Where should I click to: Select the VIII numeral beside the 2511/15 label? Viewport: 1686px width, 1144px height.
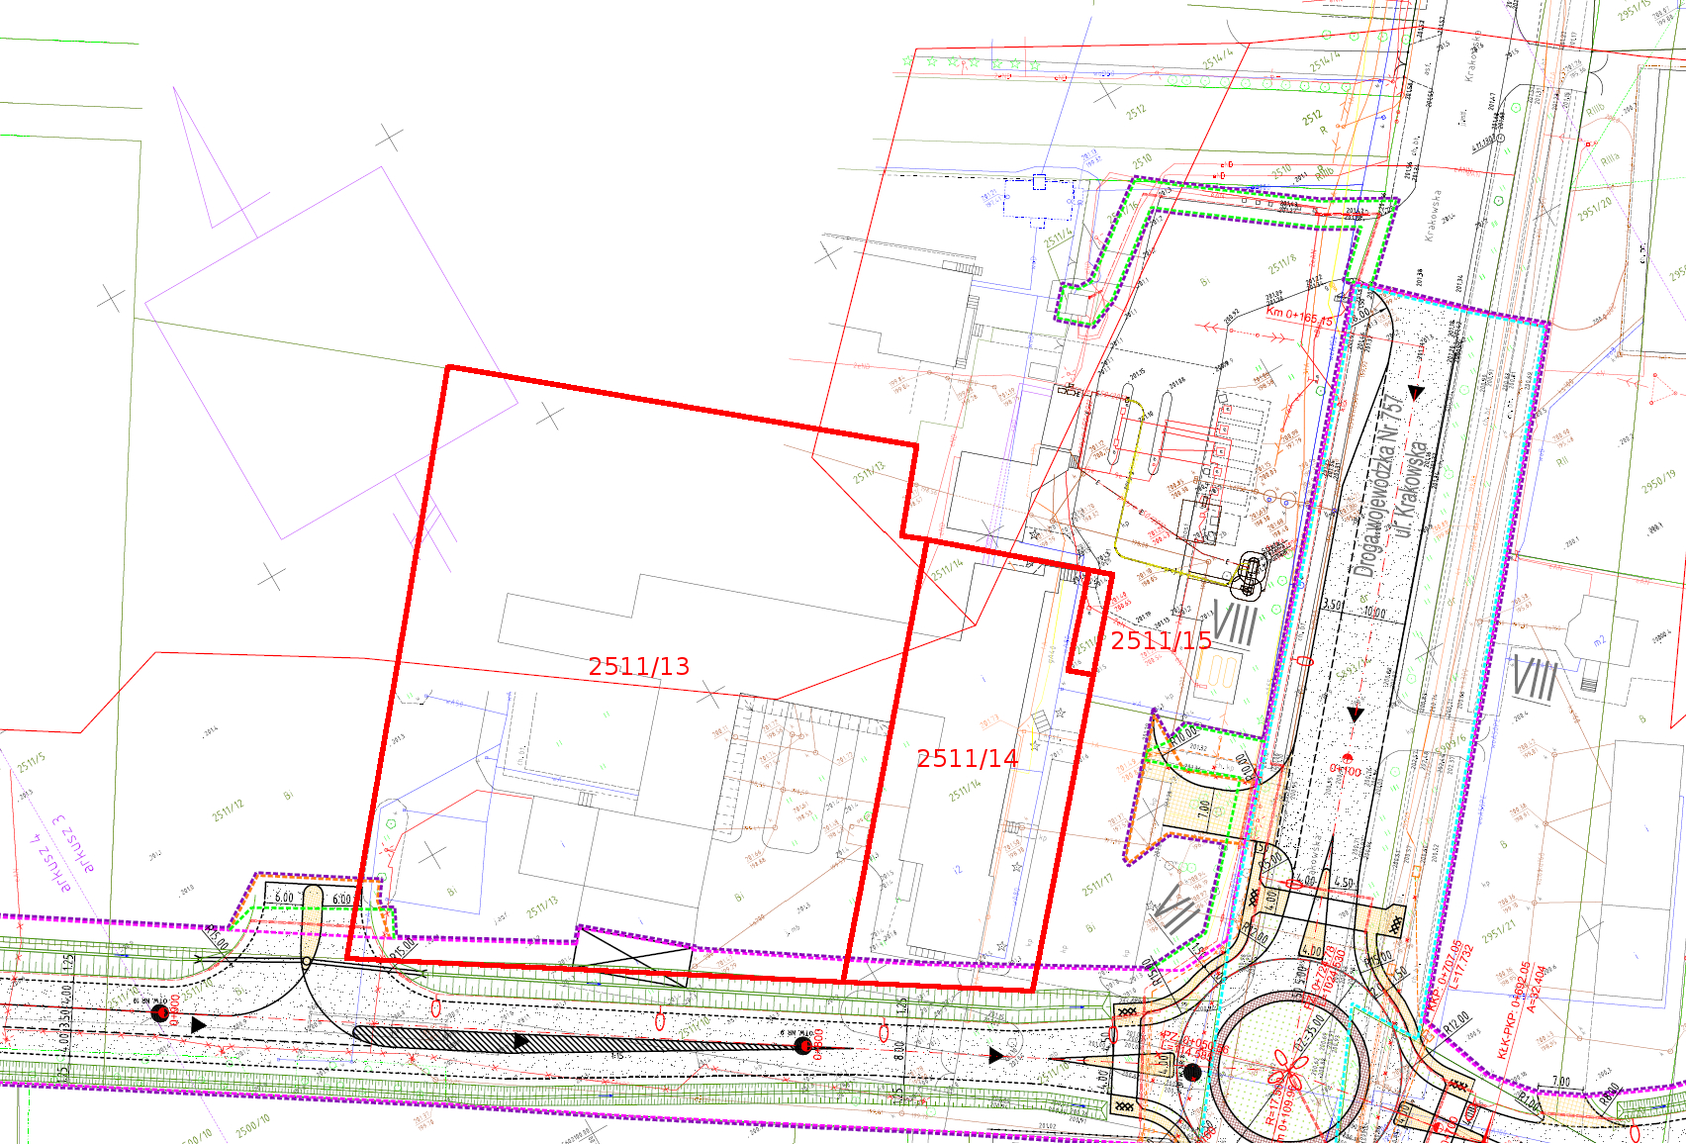click(x=1235, y=624)
